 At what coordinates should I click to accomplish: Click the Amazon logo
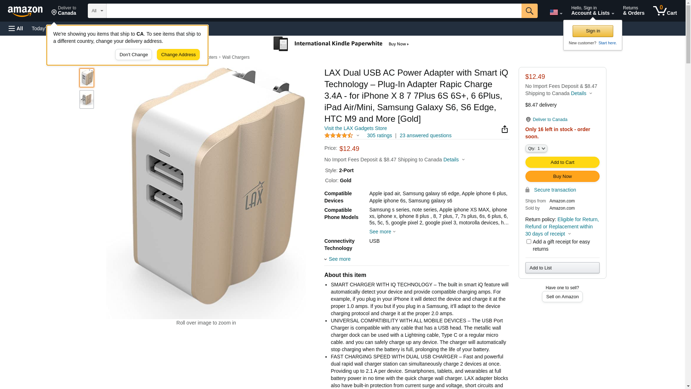[25, 11]
